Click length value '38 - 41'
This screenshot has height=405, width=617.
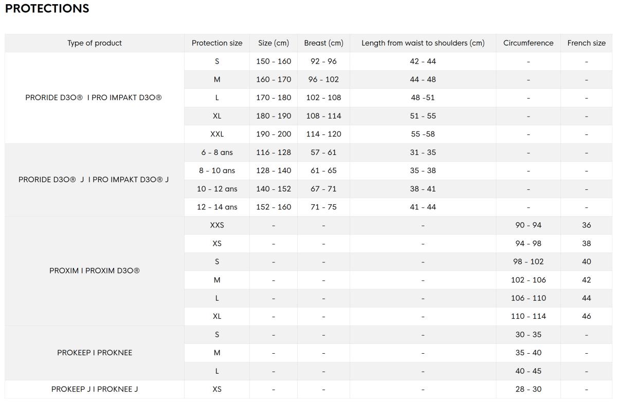(423, 189)
